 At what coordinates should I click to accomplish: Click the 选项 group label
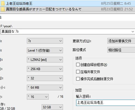point(78,58)
